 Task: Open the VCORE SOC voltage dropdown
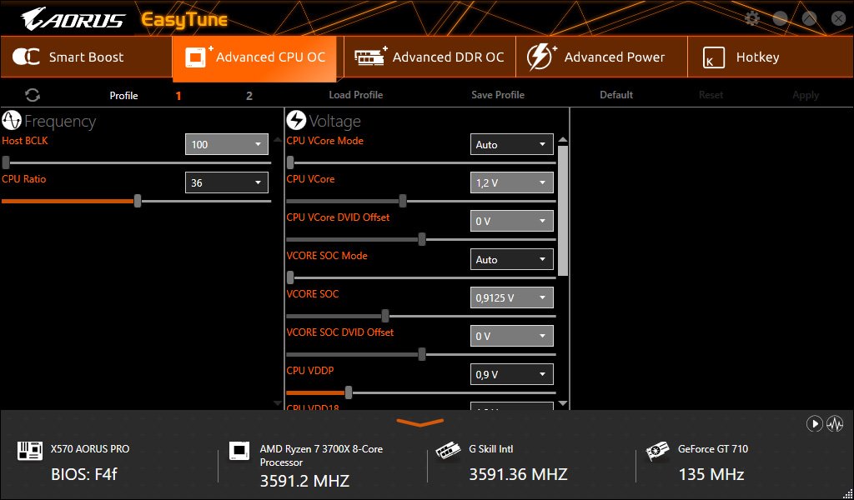pyautogui.click(x=511, y=297)
